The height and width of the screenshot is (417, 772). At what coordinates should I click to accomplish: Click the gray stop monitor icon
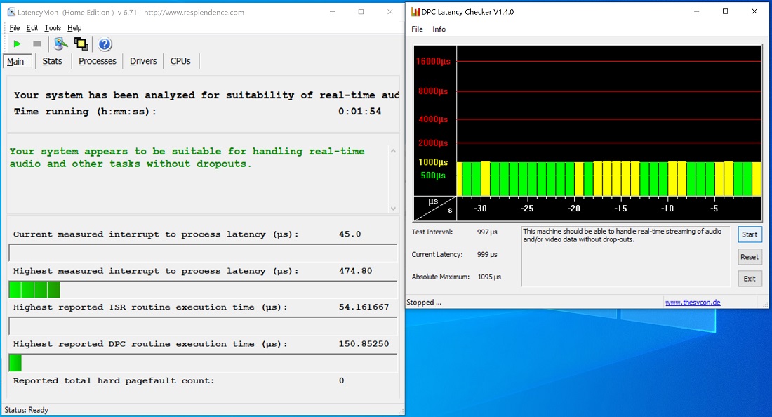[x=36, y=44]
